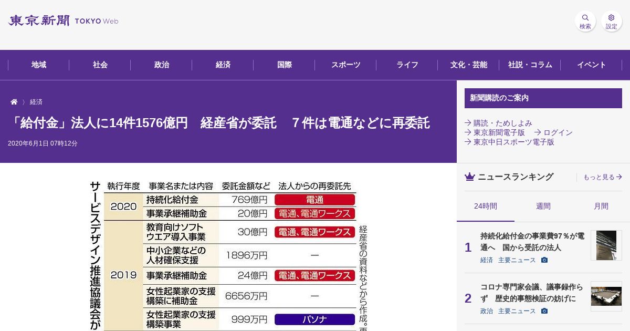Click the date 2020年6月1日 07時12分
This screenshot has height=331, width=630.
(43, 143)
